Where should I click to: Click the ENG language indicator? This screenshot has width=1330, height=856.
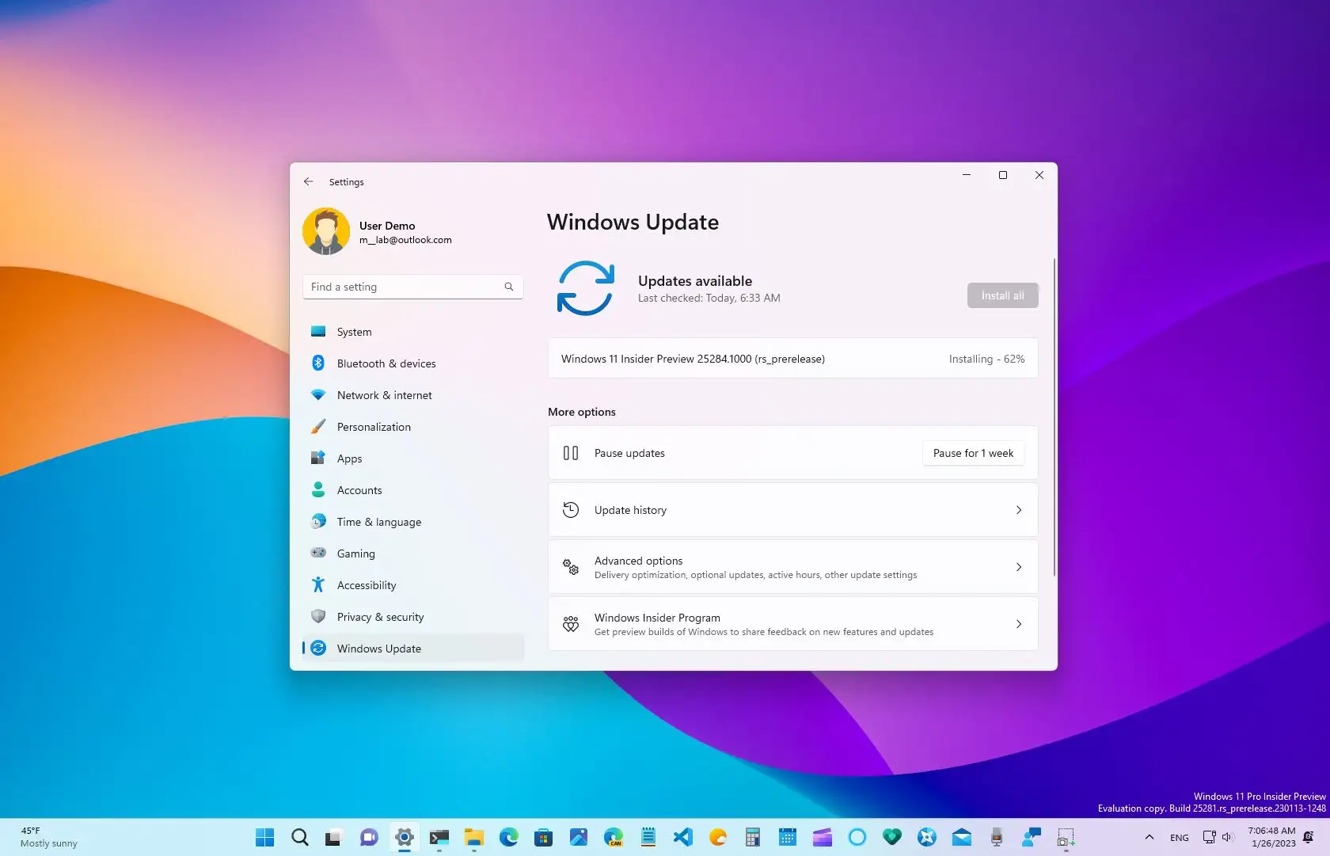click(x=1180, y=838)
